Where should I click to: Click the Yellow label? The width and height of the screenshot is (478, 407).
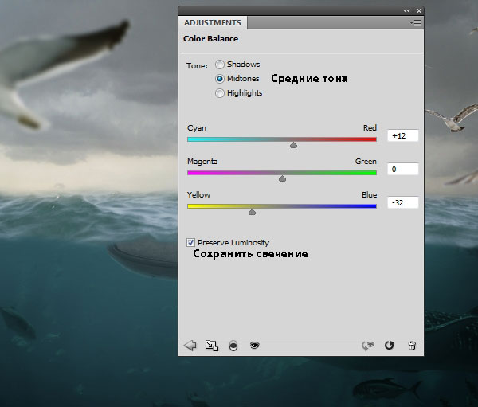point(198,195)
